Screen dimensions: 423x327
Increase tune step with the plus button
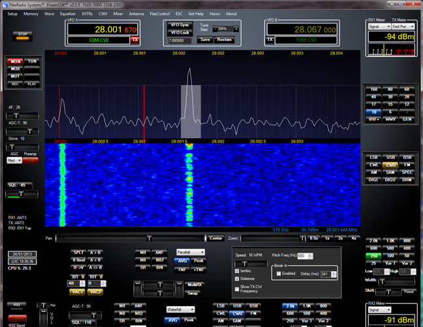tap(236, 29)
